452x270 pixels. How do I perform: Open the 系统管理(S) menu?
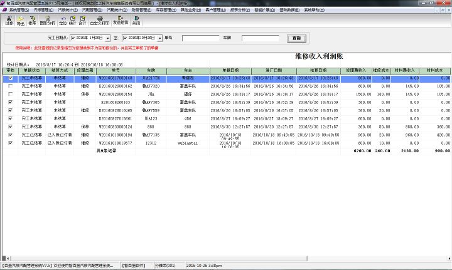click(19, 10)
